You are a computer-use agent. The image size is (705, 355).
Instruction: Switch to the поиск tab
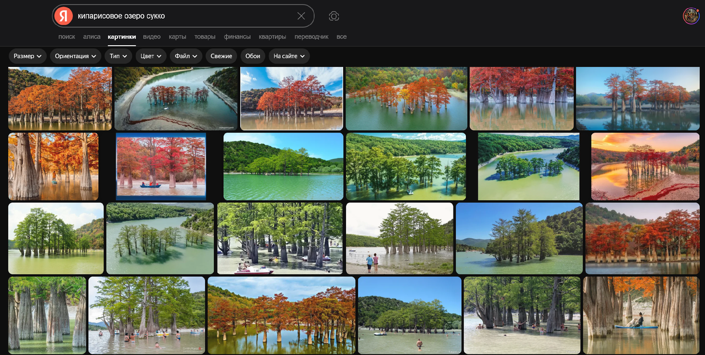(x=67, y=36)
